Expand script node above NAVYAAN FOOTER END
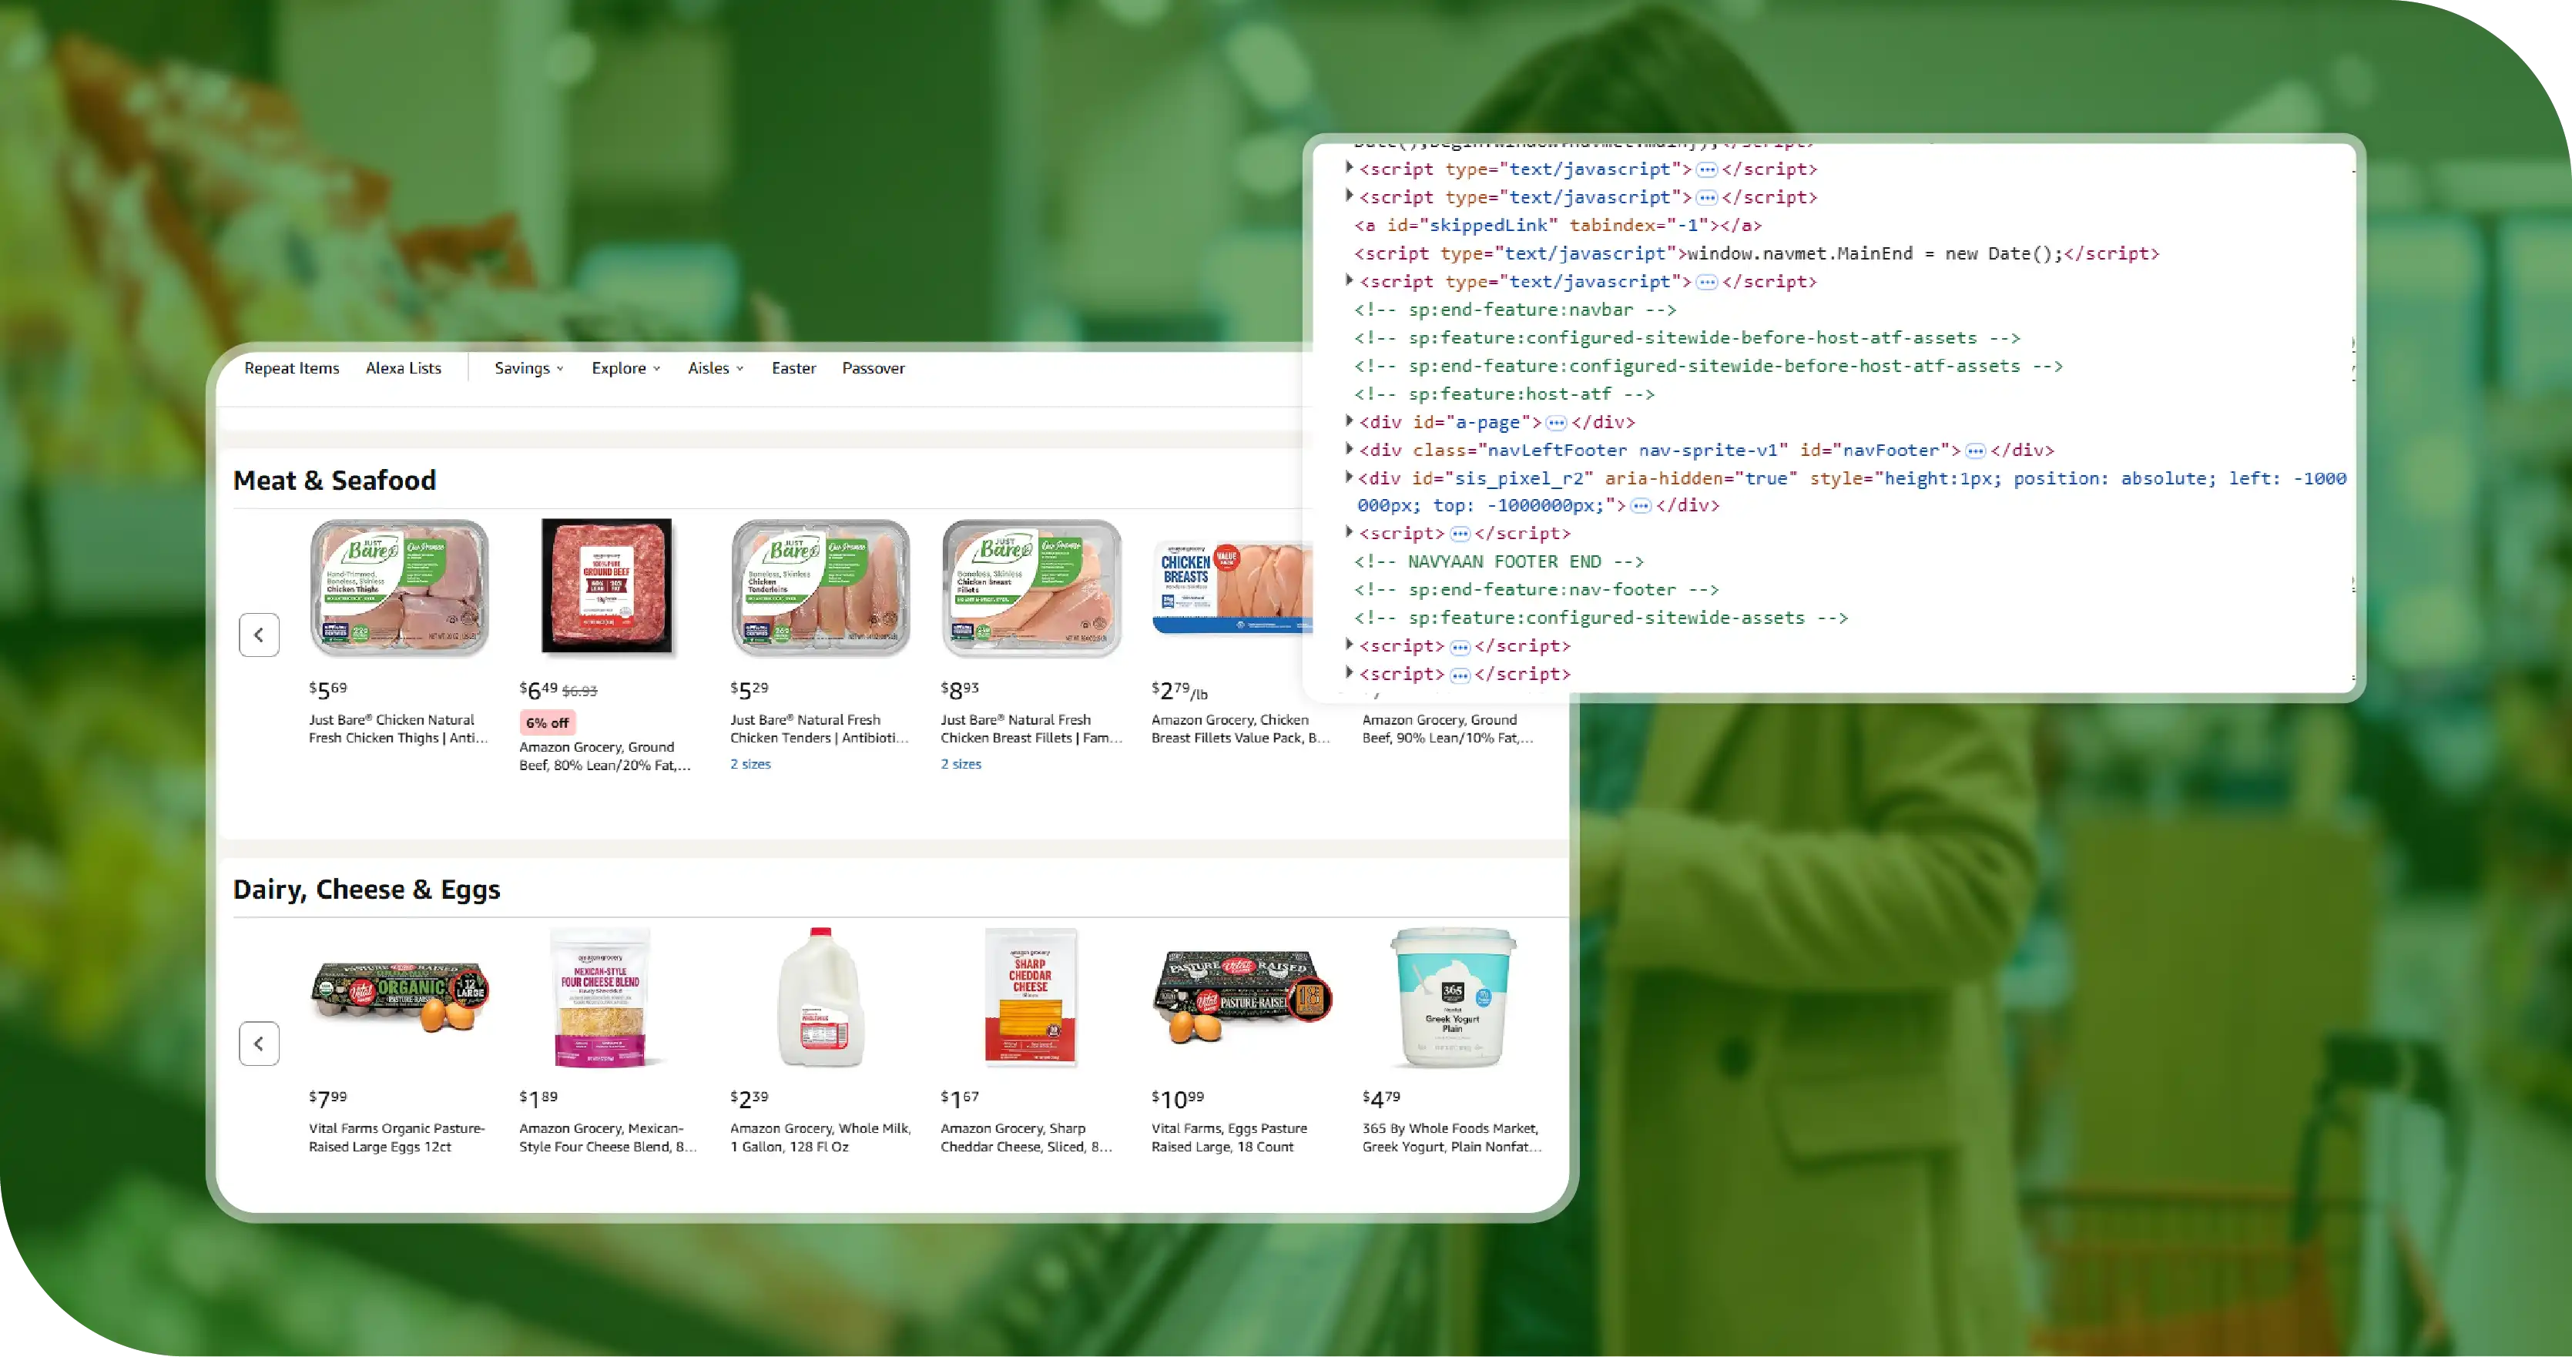Viewport: 2572px width, 1357px height. (x=1349, y=533)
